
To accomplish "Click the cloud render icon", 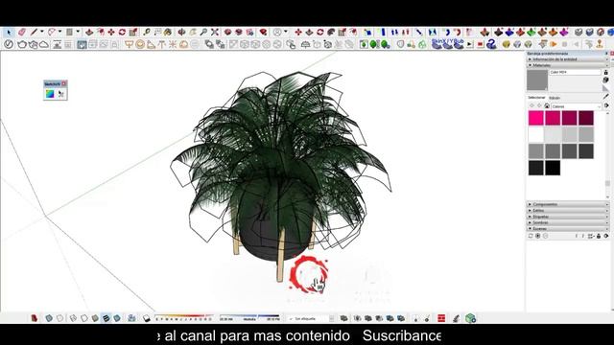I will click(x=44, y=45).
